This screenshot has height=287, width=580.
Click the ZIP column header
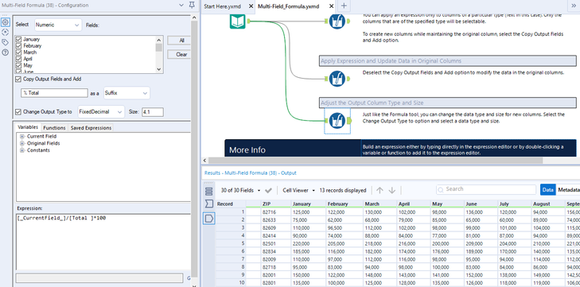(x=274, y=204)
